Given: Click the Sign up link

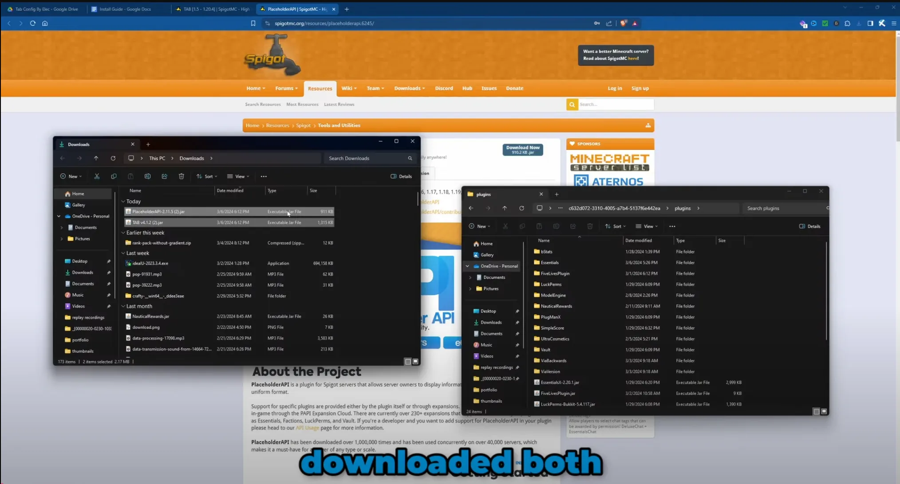Looking at the screenshot, I should click(640, 88).
